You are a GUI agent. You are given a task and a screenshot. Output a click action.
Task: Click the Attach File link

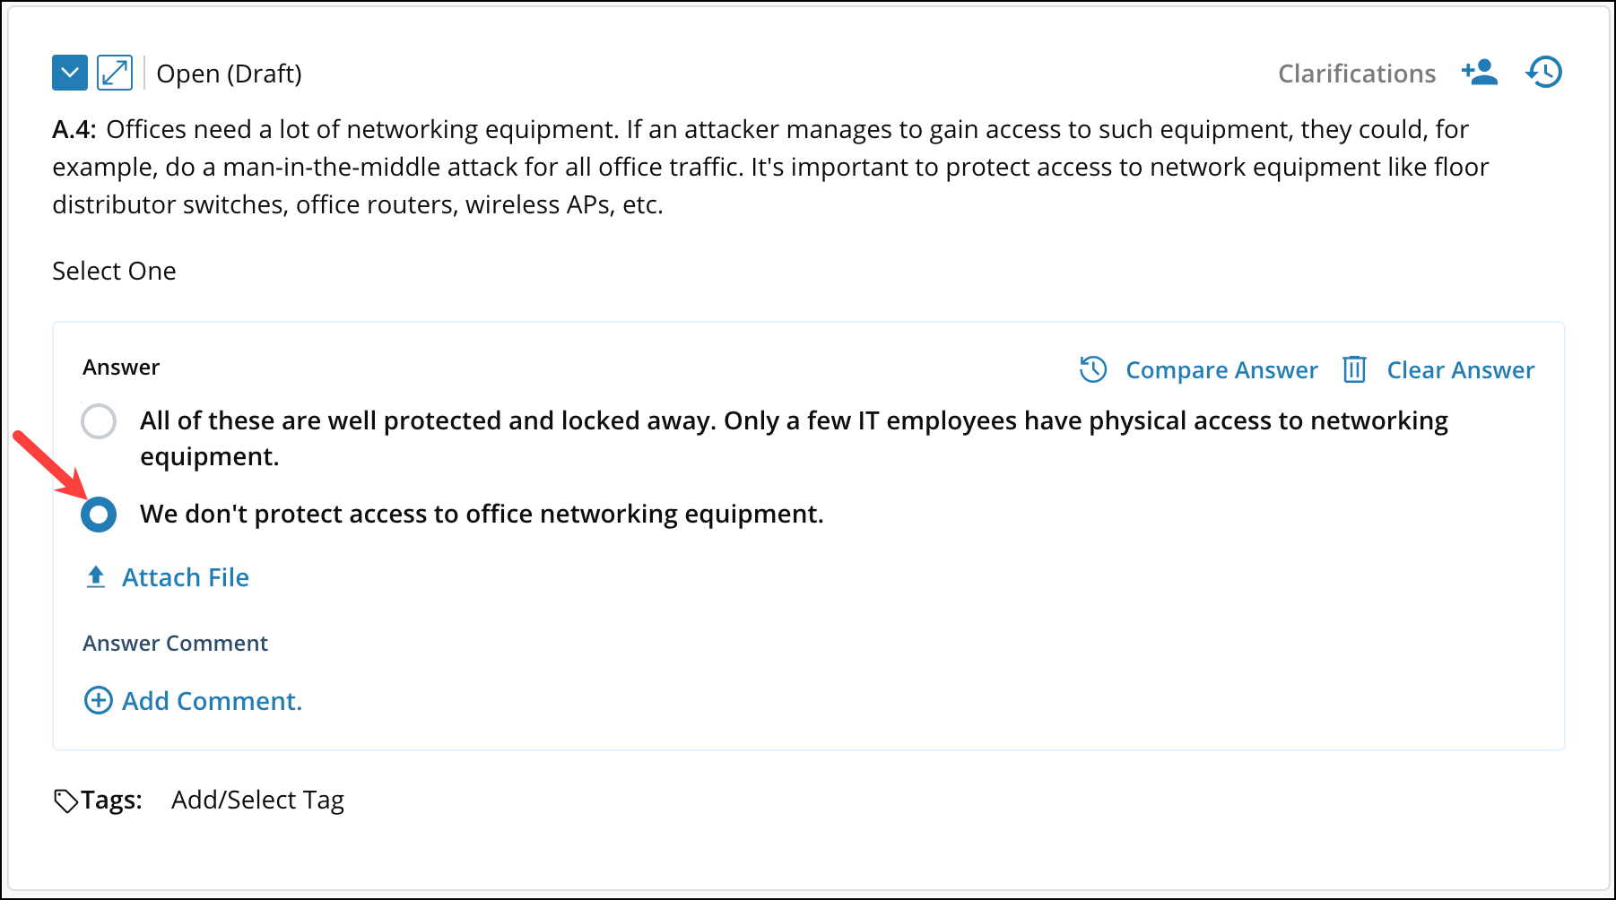(186, 577)
